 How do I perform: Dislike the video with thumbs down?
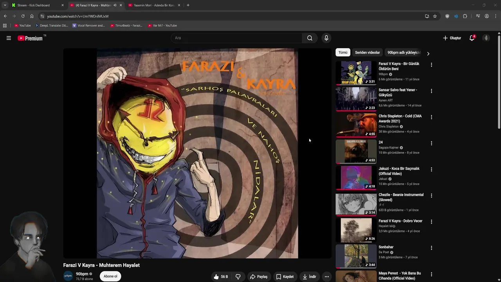tap(238, 277)
